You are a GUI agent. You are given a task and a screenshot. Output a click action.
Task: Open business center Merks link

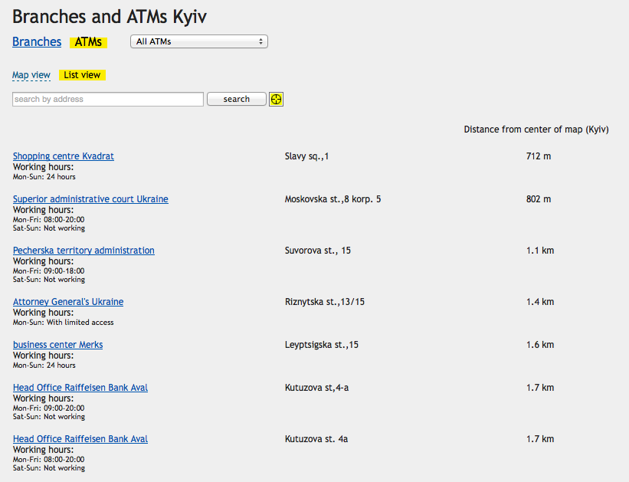(57, 345)
